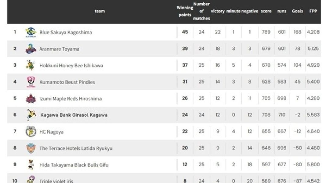Viewport: 326px width, 183px height.
Task: Open the Kagawa Bank Girasol Kagawa link
Action: click(74, 115)
